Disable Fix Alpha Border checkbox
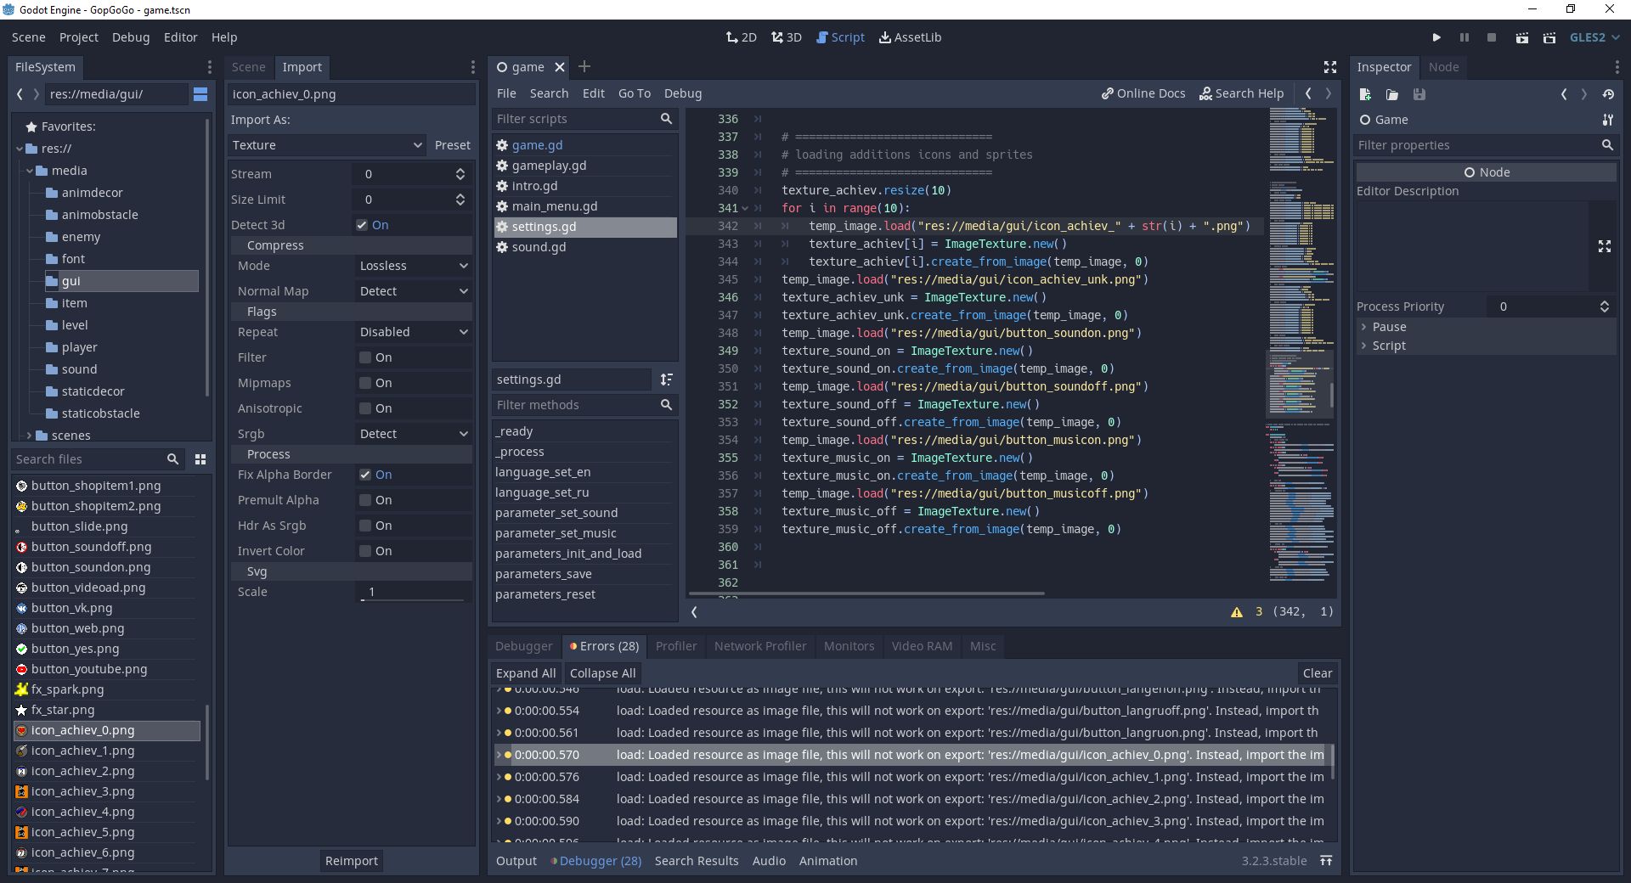Viewport: 1631px width, 883px height. click(365, 475)
